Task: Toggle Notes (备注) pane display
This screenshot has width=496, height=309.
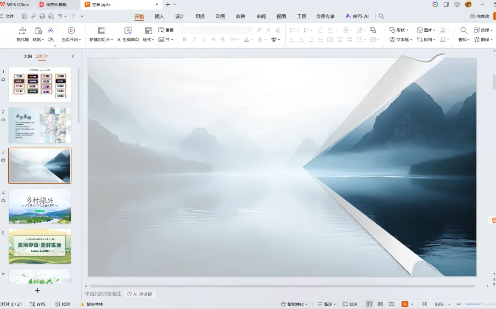Action: click(327, 304)
